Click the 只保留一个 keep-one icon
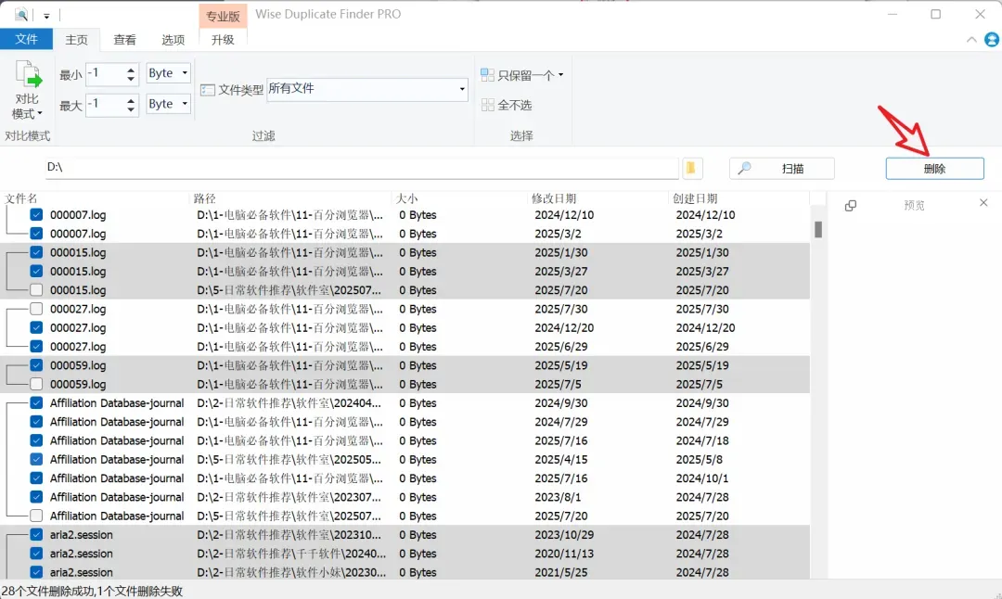 coord(488,75)
